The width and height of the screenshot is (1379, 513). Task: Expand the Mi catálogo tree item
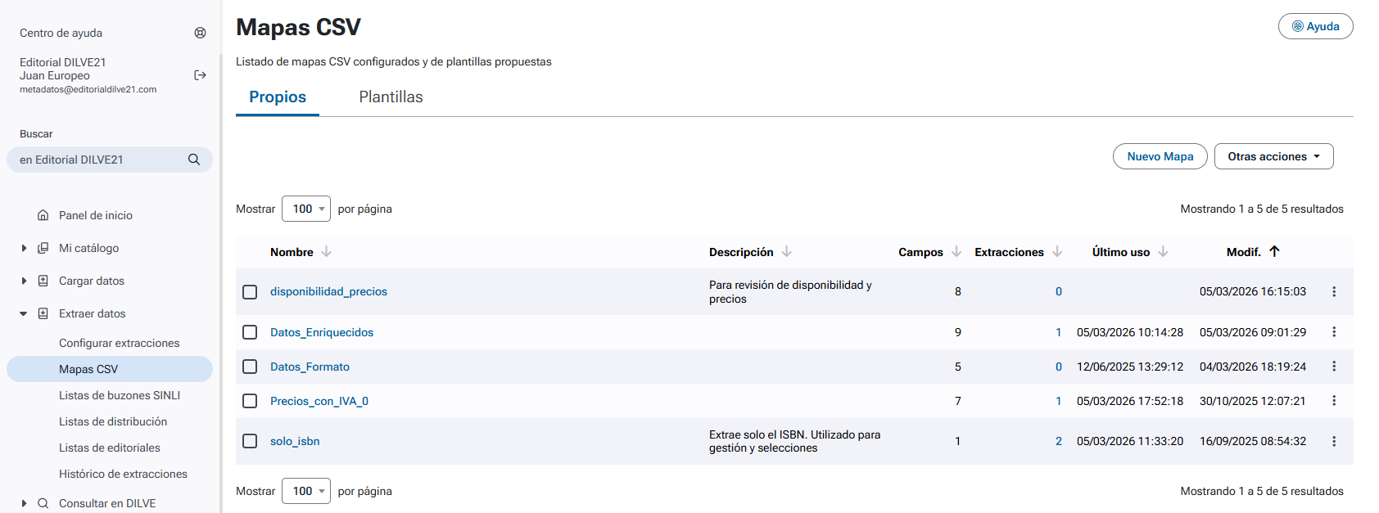click(24, 248)
